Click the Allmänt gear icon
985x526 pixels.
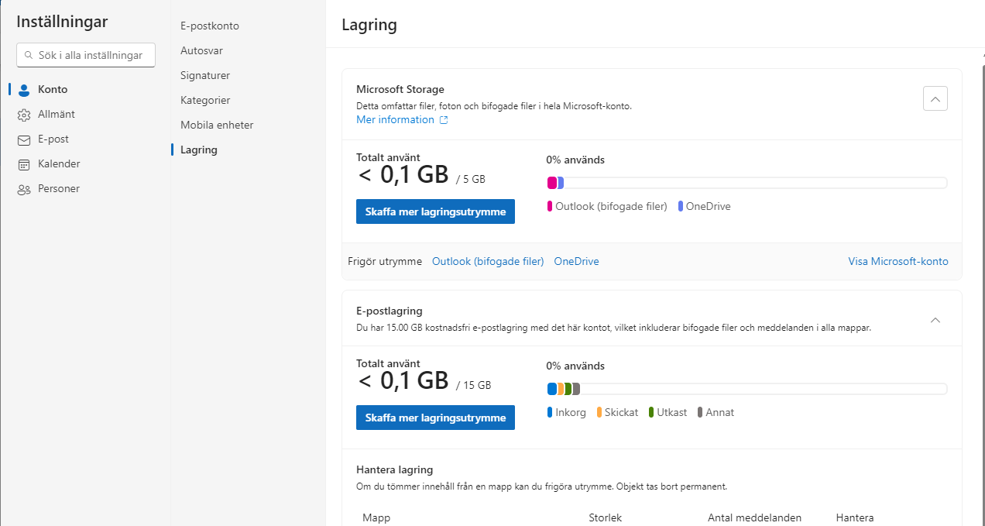23,115
